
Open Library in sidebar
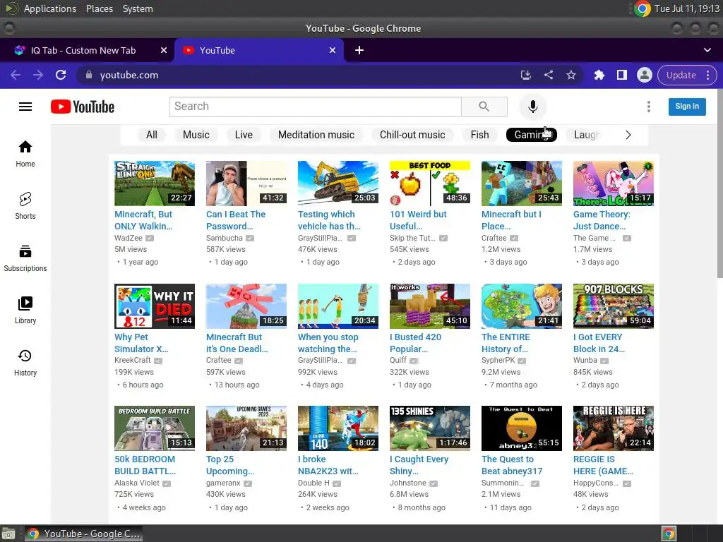[x=25, y=311]
